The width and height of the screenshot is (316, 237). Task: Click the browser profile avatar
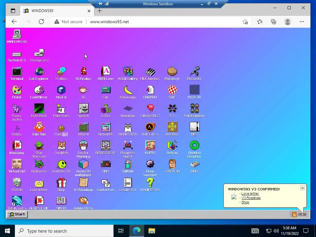(x=288, y=22)
